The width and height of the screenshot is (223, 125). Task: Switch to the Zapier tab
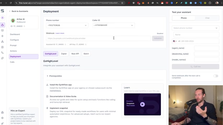click(x=64, y=54)
